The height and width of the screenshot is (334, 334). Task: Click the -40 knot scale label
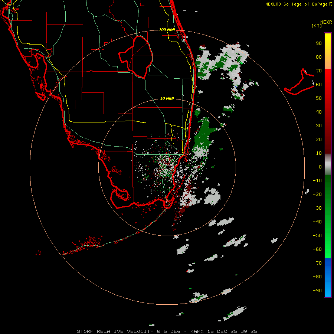(317, 222)
